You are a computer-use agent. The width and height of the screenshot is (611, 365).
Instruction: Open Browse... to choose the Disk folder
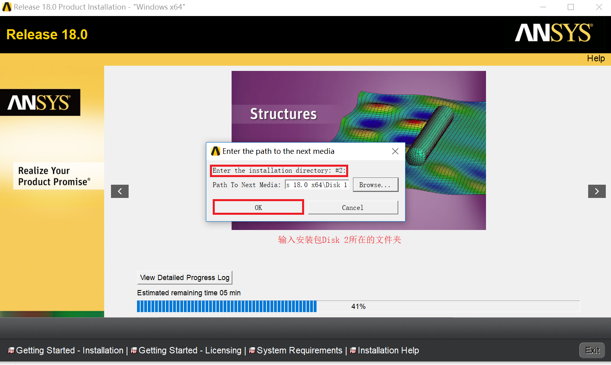coord(375,185)
